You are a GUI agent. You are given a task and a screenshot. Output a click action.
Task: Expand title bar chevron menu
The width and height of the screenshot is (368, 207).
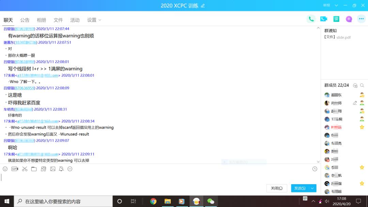click(336, 5)
